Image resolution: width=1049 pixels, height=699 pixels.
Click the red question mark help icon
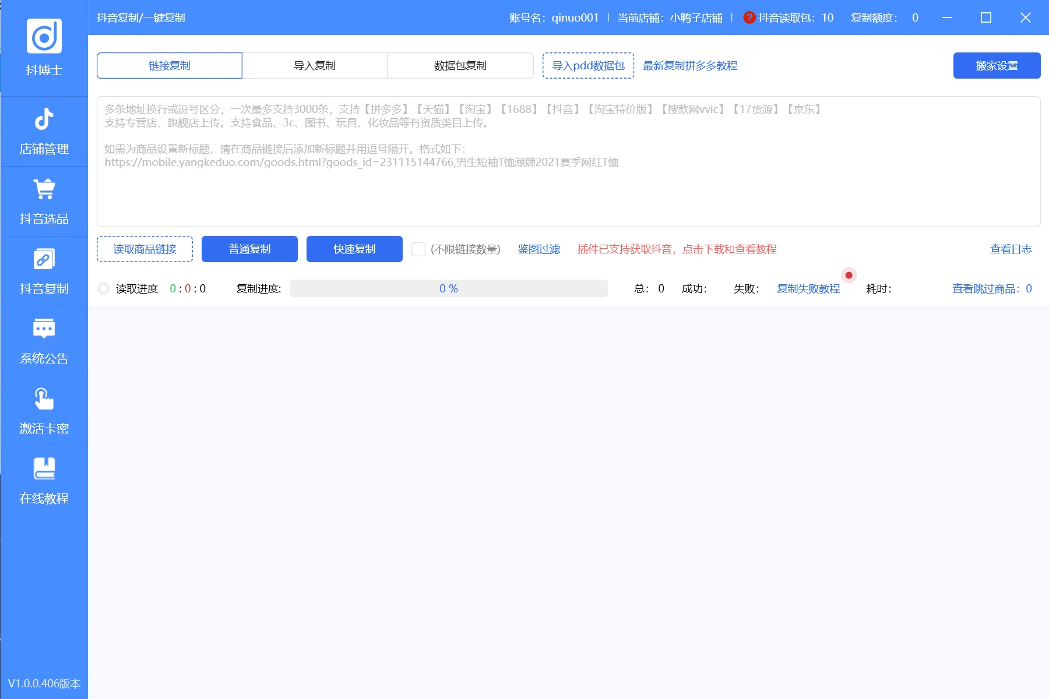pos(749,17)
